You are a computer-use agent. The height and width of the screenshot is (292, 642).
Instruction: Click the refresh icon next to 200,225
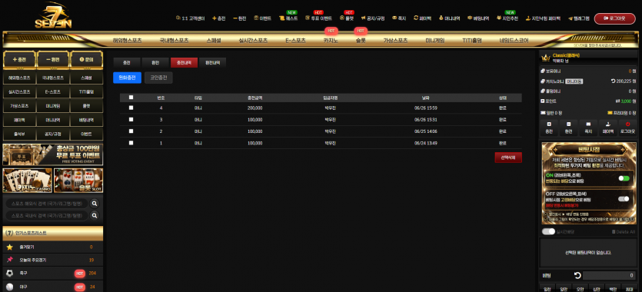(613, 81)
